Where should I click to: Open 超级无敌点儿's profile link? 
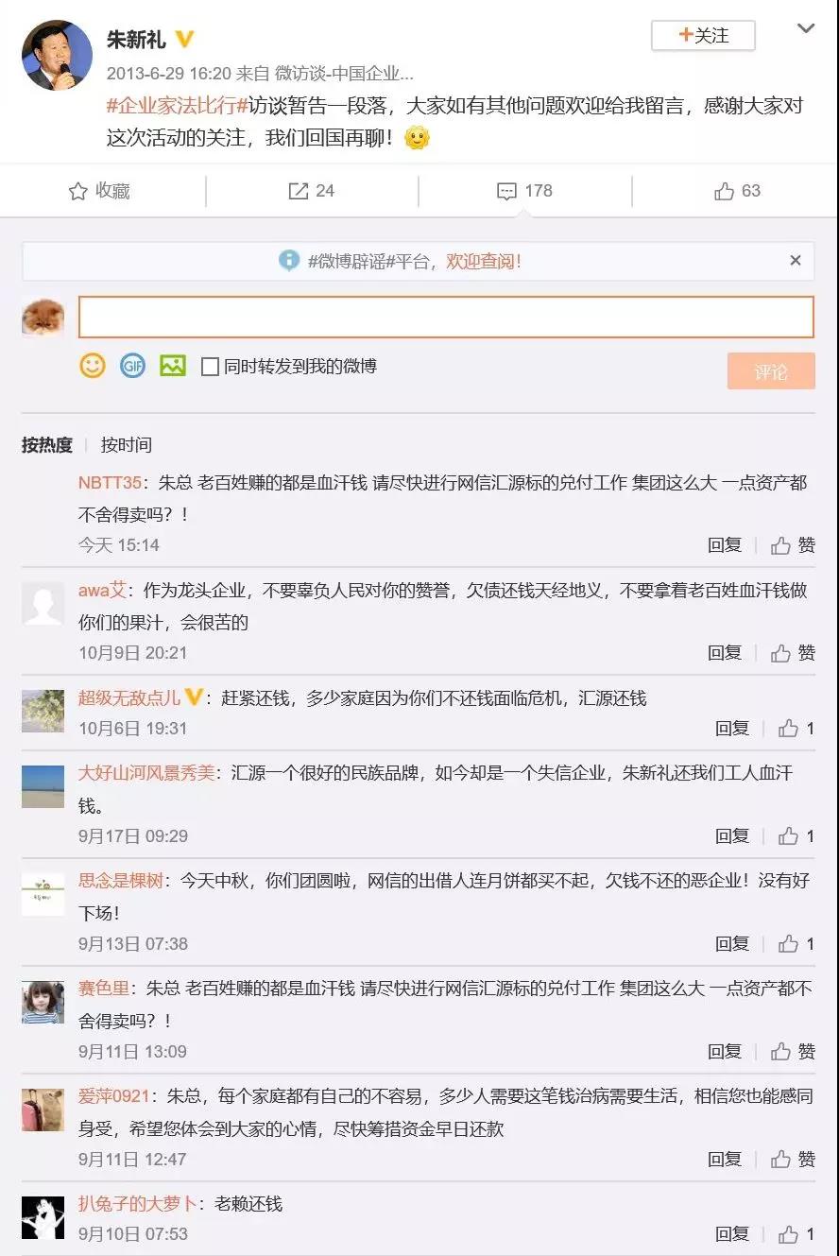pyautogui.click(x=129, y=698)
